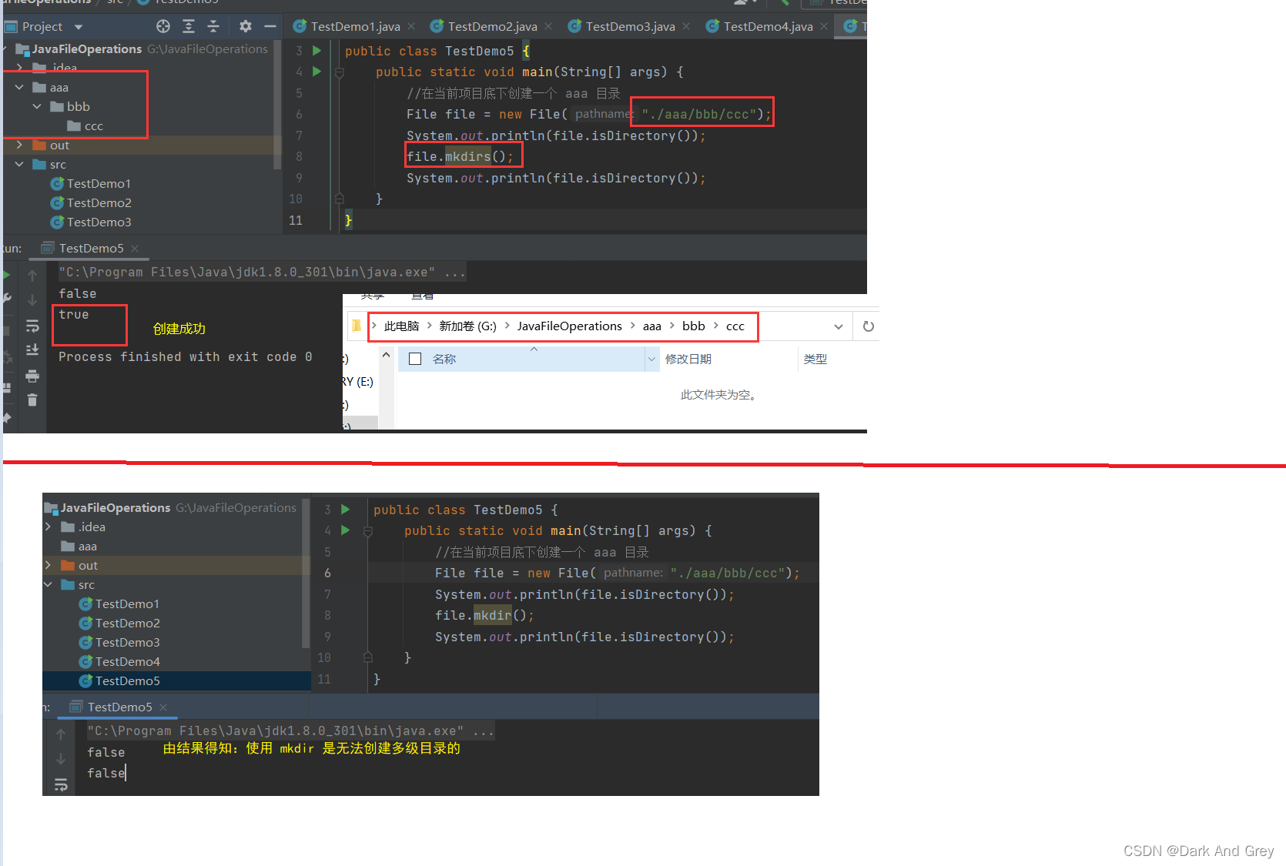Close the TestDemo2.java tab
1286x866 pixels.
click(x=548, y=26)
